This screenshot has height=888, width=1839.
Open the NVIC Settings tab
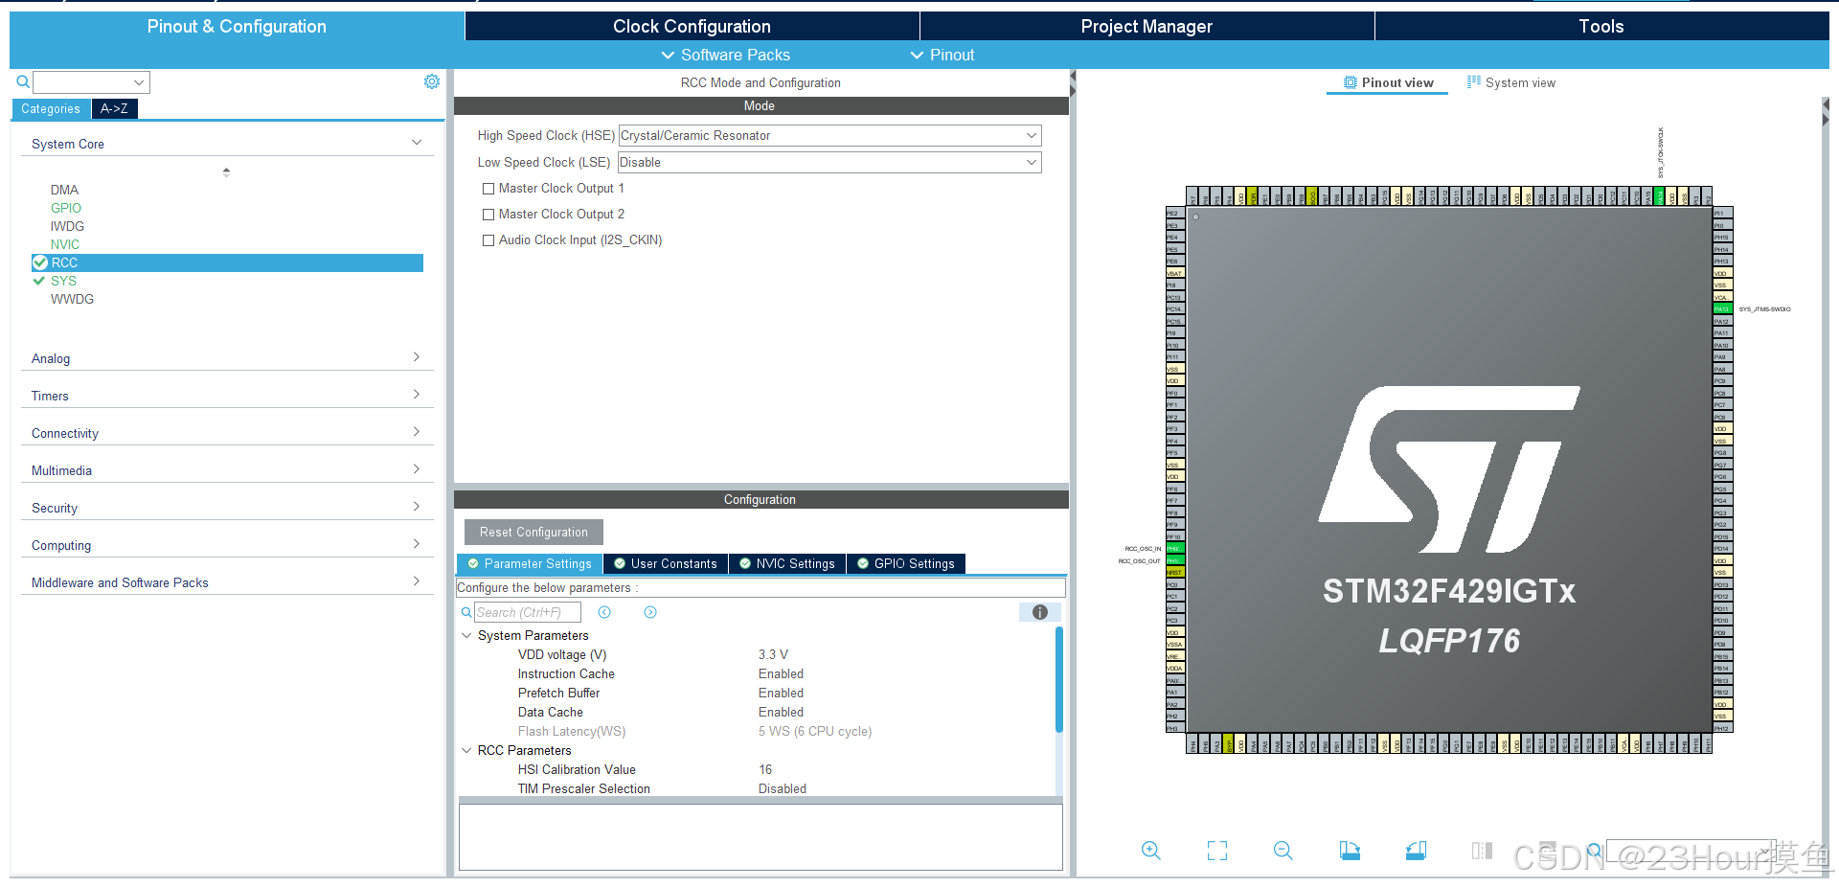tap(786, 563)
